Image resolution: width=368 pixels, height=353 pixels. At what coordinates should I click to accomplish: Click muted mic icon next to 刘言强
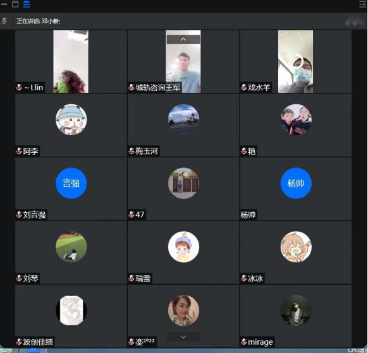19,215
